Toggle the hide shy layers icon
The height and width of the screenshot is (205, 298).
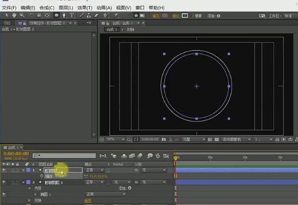pos(124,156)
